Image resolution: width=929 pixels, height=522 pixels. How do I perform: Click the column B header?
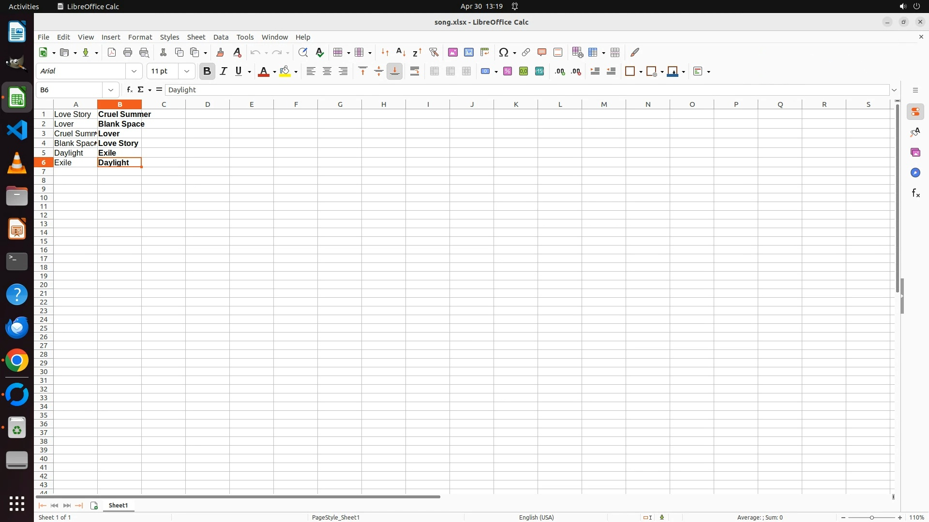[120, 104]
